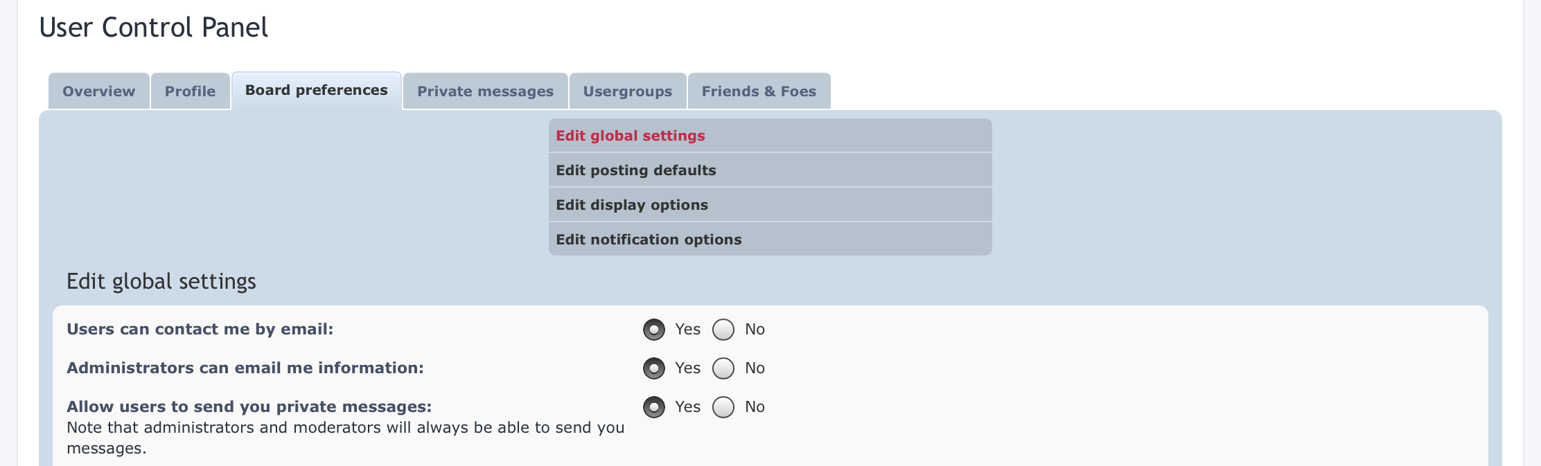
Task: Pick No to disallow private messages
Action: pyautogui.click(x=723, y=407)
